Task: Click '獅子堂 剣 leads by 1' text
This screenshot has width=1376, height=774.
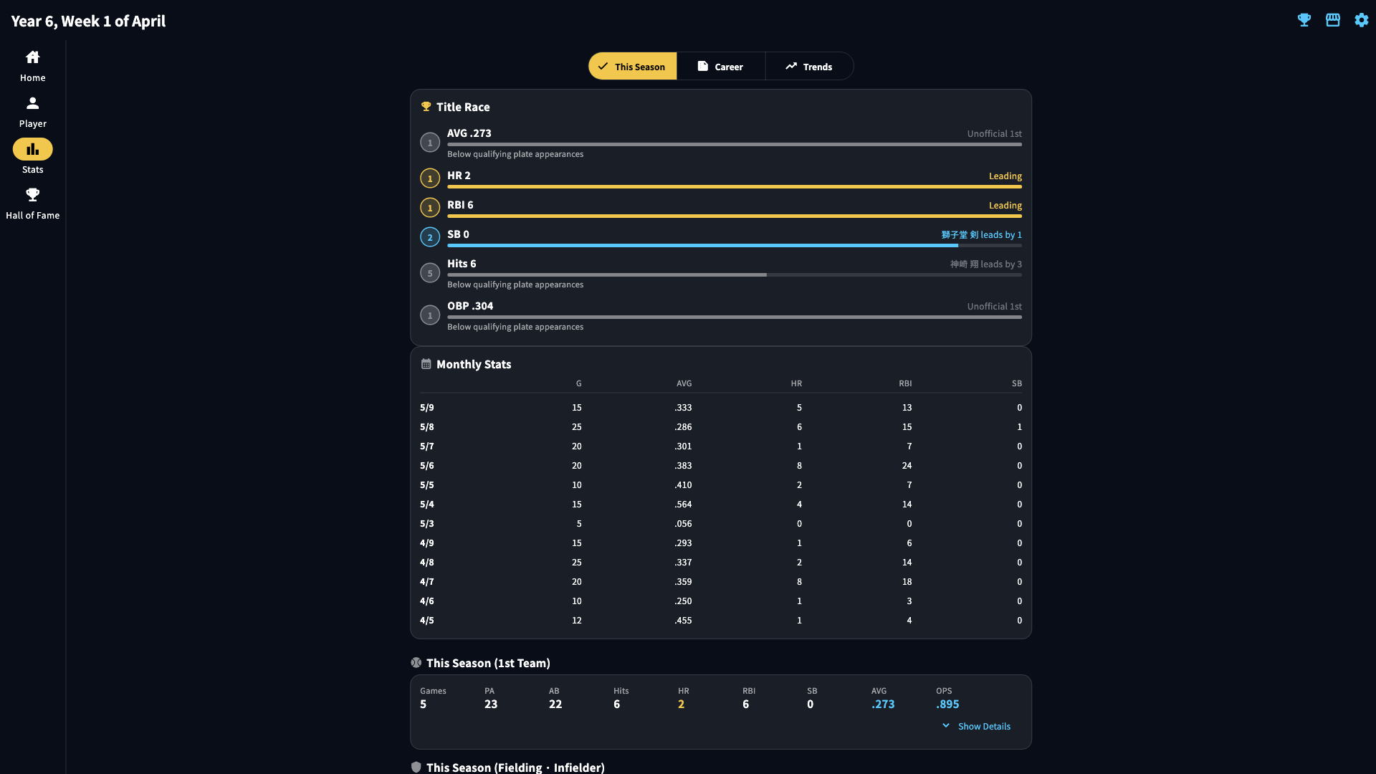Action: (x=981, y=234)
